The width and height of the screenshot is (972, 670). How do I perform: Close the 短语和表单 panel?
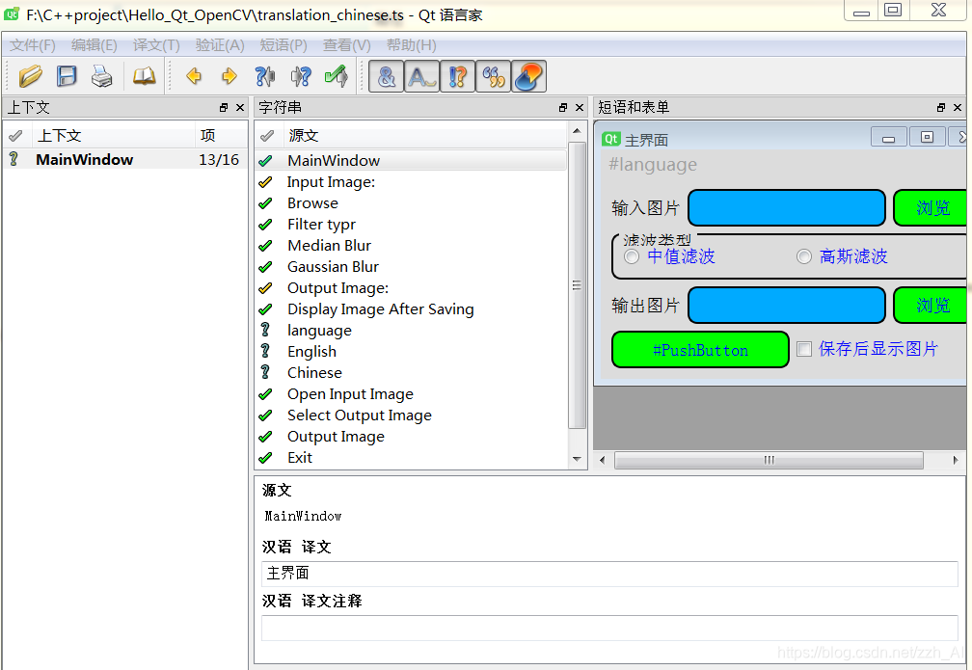point(958,107)
